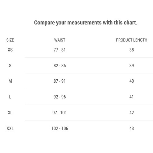Click waist value 77 - 81
The width and height of the screenshot is (153, 153).
pyautogui.click(x=60, y=50)
